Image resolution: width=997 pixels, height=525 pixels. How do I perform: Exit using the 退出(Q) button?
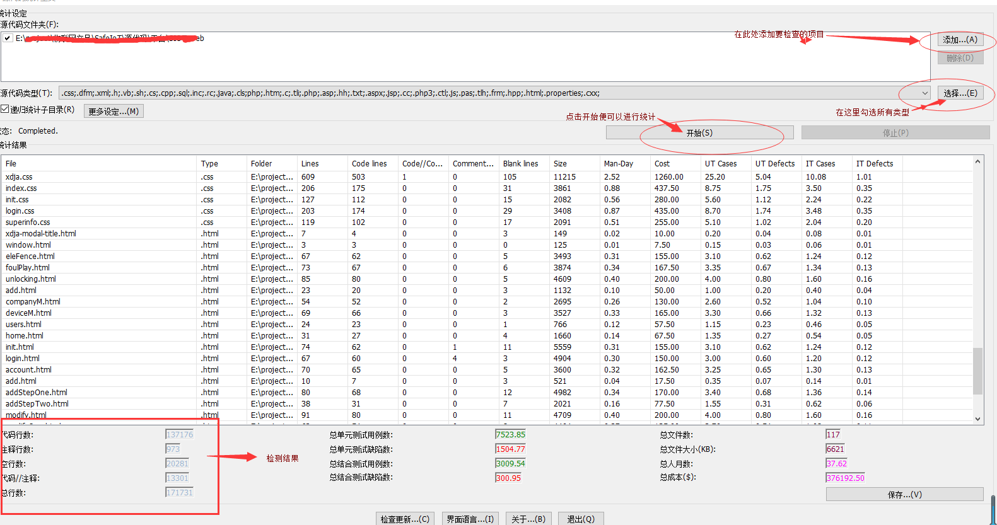(581, 519)
